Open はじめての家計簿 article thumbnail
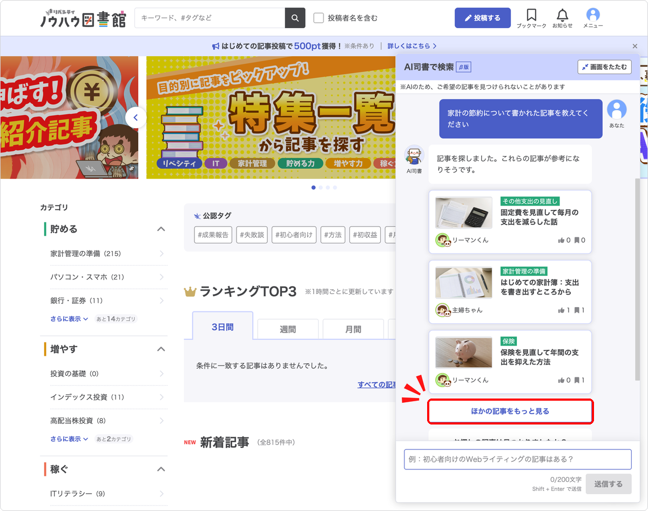This screenshot has width=648, height=511. click(464, 283)
